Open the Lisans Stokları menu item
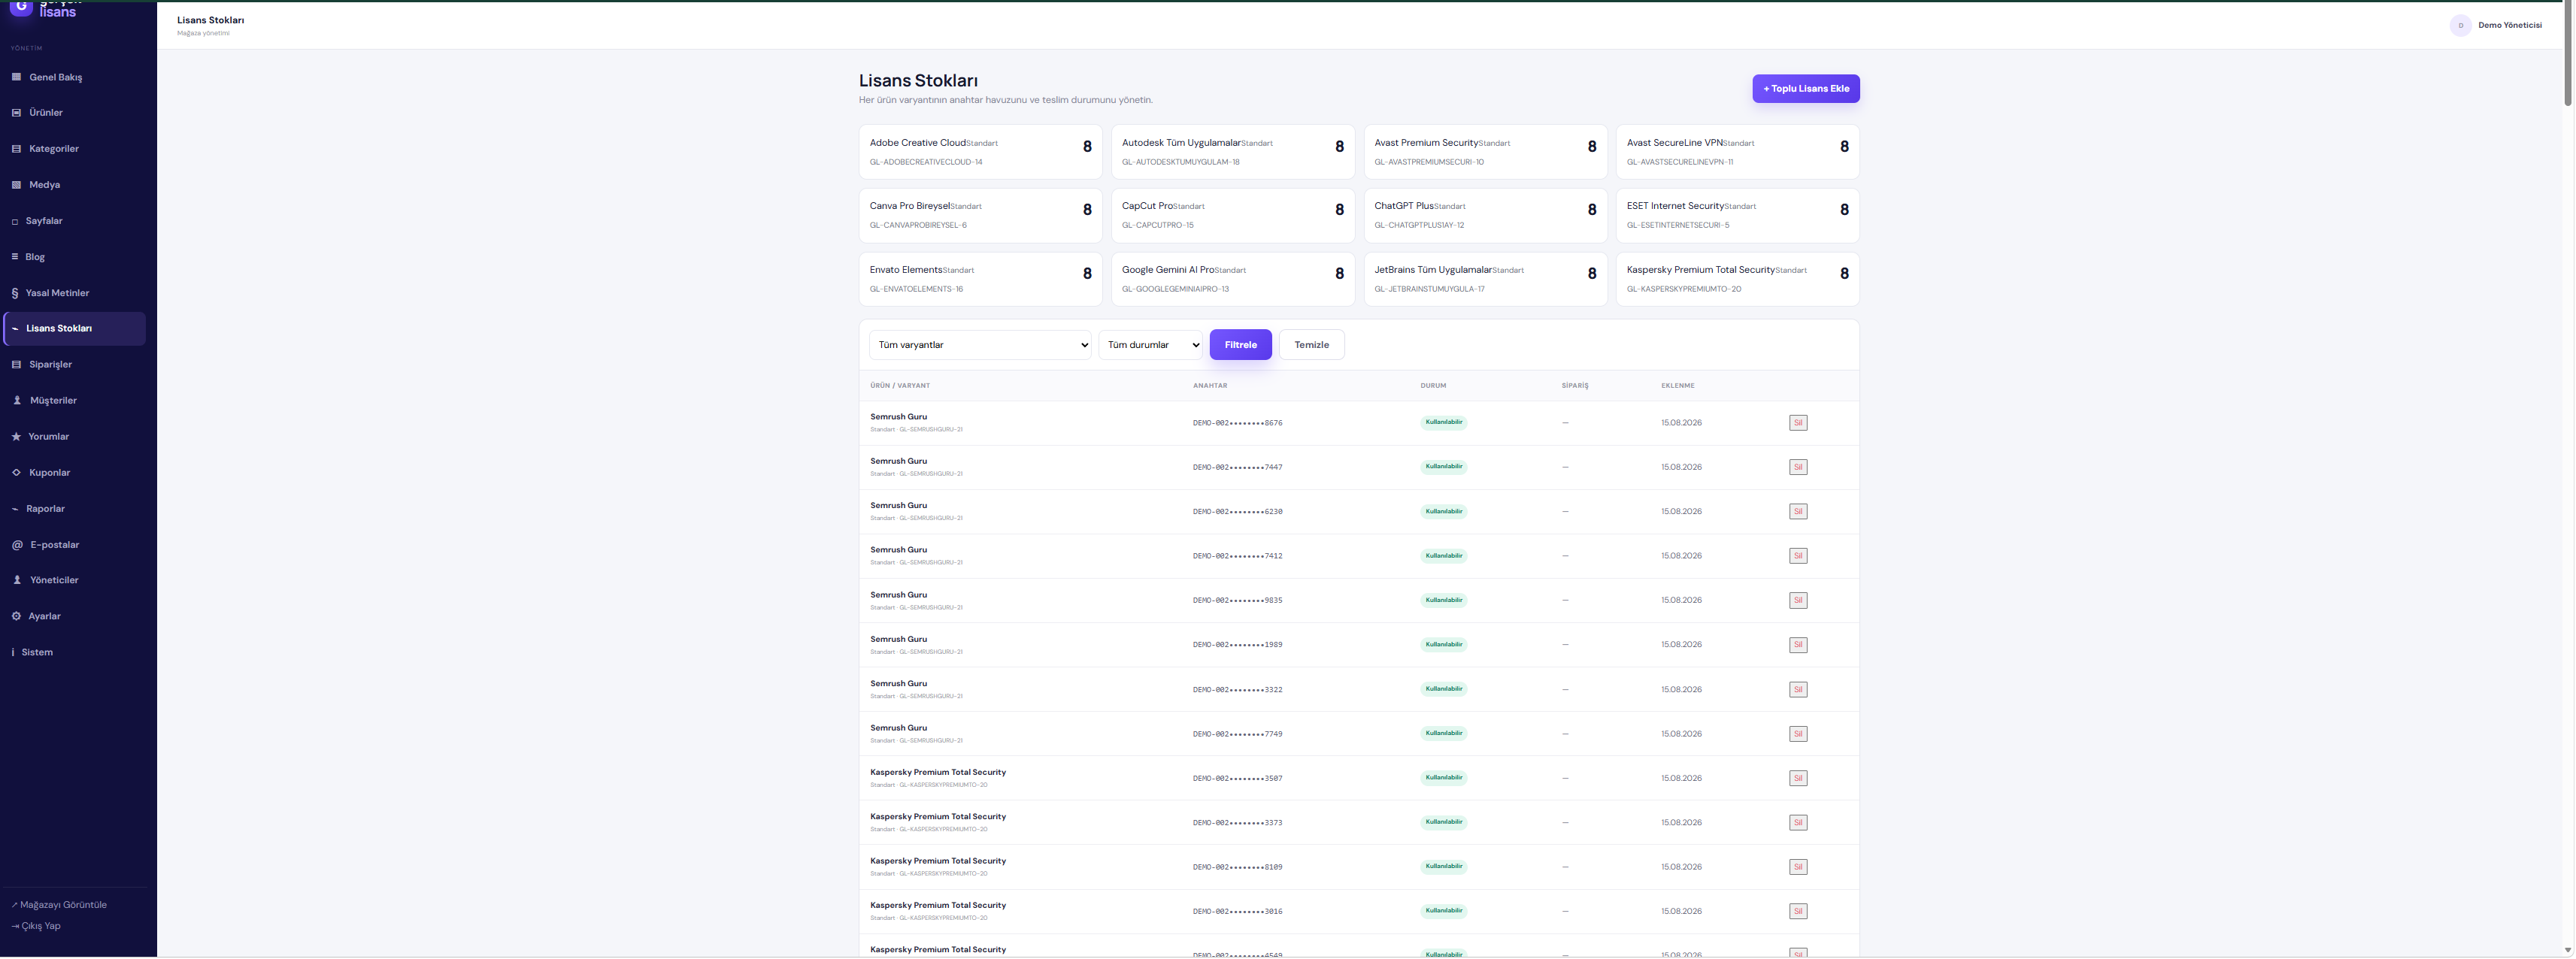Viewport: 2576px width, 959px height. [75, 329]
